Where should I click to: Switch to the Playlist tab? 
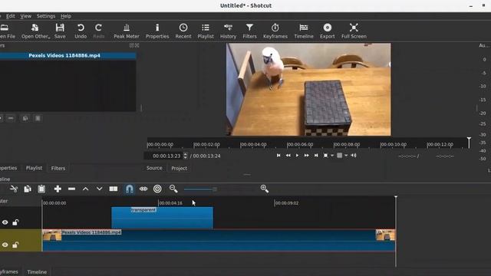tap(34, 168)
